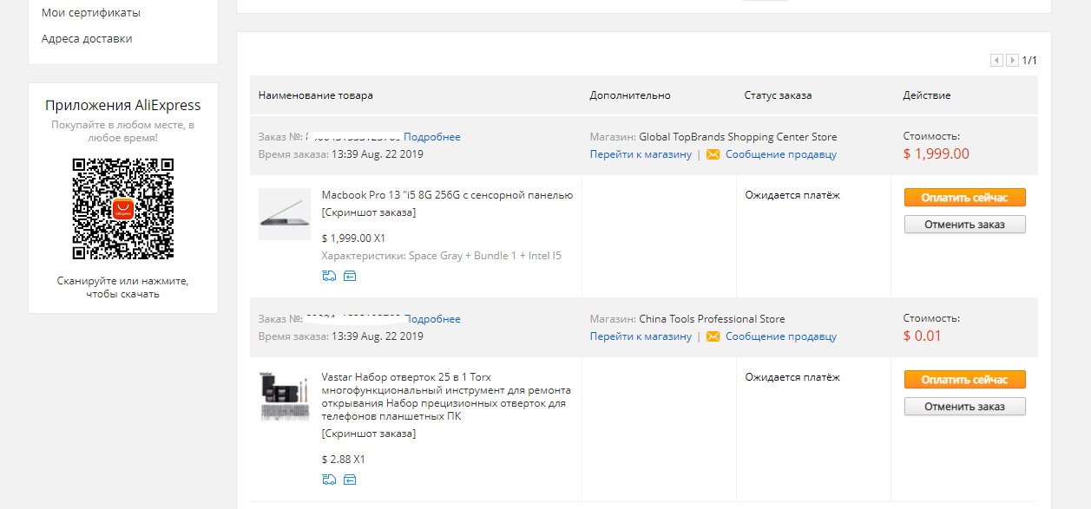Open Подробнее link for the $1,999.00 order

pyautogui.click(x=432, y=137)
